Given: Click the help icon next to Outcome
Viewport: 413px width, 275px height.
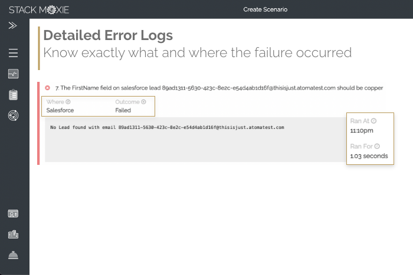Looking at the screenshot, I should pos(143,102).
